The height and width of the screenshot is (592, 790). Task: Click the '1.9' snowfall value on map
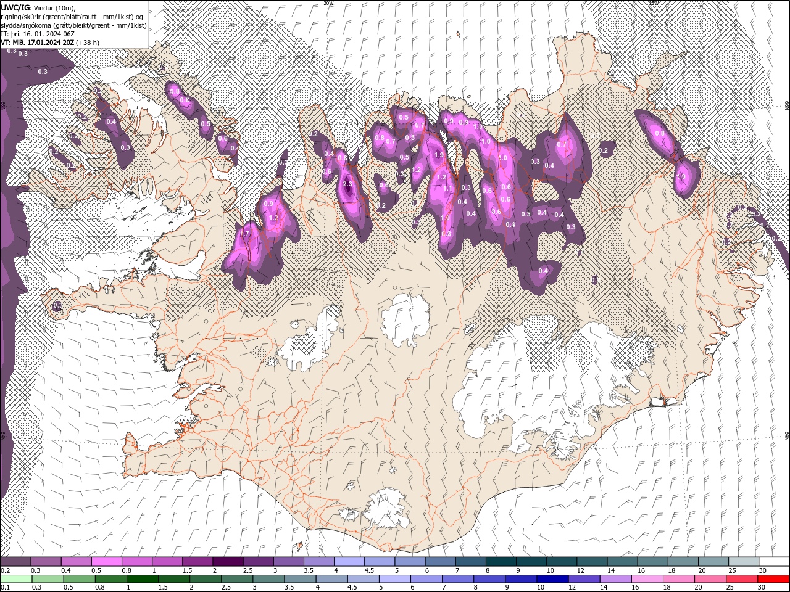[439, 155]
